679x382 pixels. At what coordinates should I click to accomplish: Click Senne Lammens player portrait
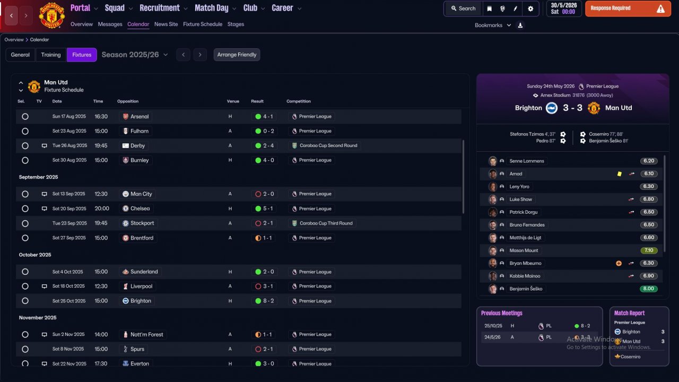[493, 161]
